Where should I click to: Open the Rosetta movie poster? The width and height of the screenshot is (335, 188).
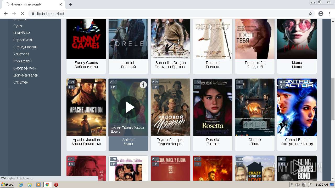point(213,107)
